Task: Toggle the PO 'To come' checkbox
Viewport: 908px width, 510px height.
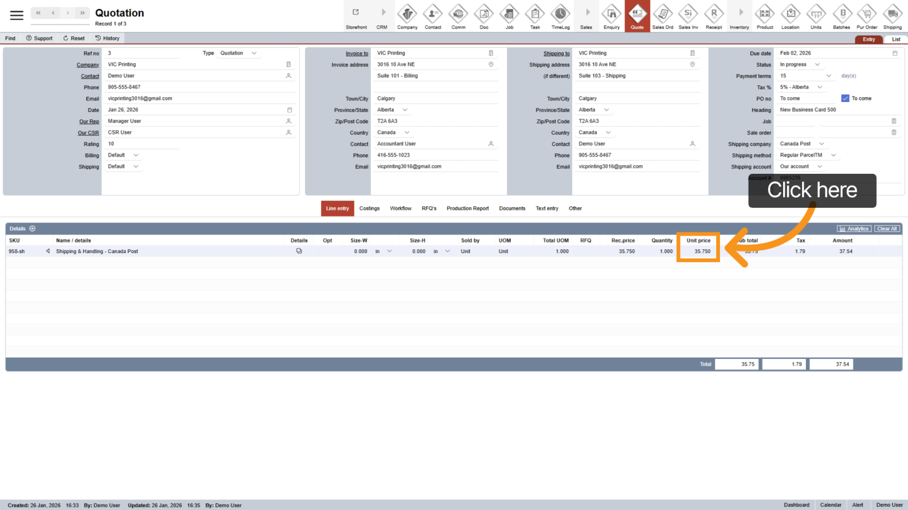Action: click(x=845, y=98)
